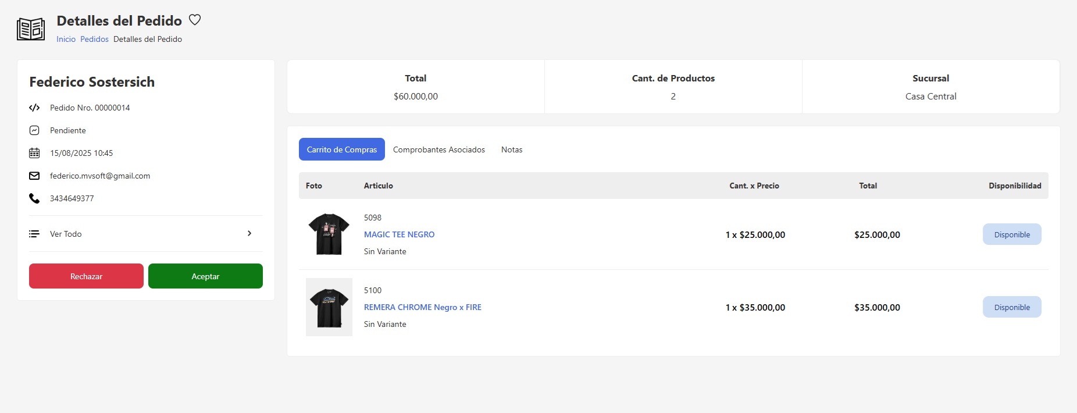Click the calendar icon beside the order date
Image resolution: width=1077 pixels, height=413 pixels.
(34, 153)
